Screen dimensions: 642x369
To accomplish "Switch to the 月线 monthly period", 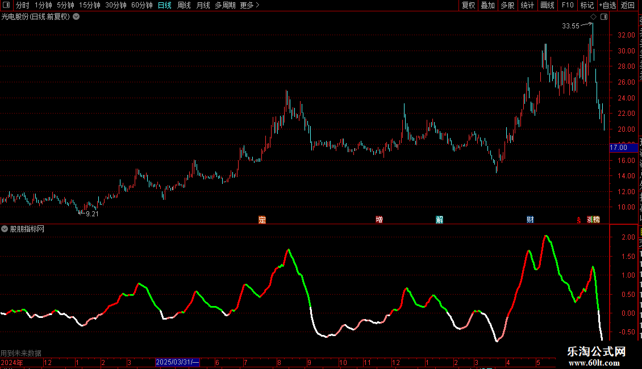I will [203, 5].
